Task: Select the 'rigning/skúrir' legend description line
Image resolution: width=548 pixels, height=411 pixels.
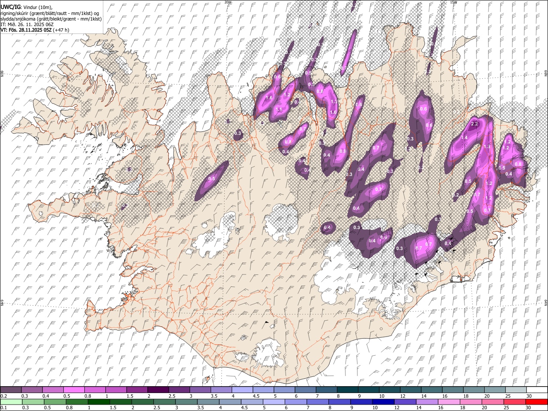Action: tap(51, 13)
